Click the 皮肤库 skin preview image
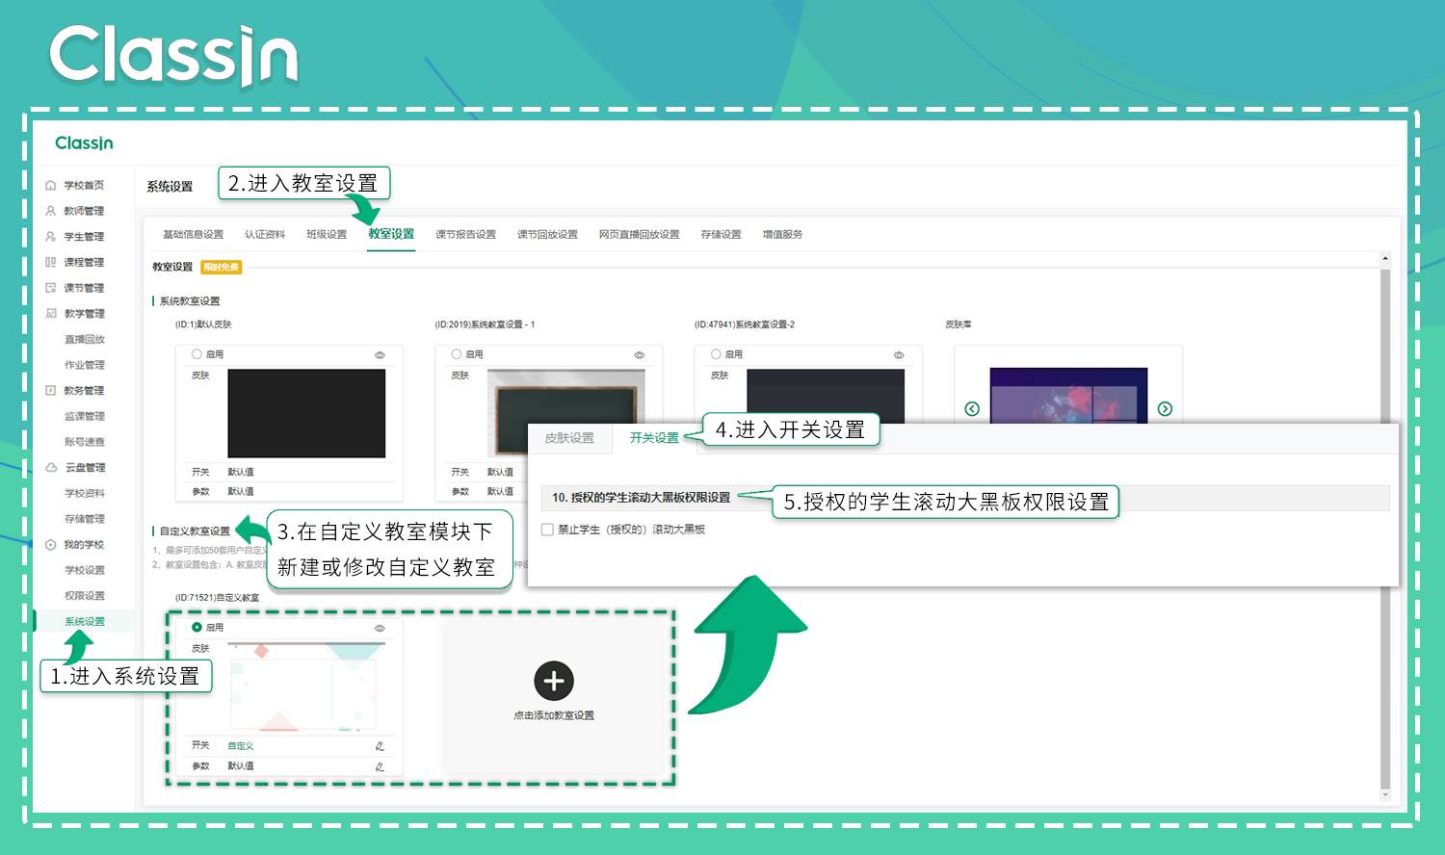 pos(1068,395)
